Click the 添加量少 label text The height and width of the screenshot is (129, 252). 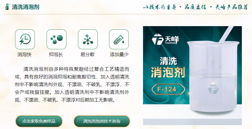(119, 54)
